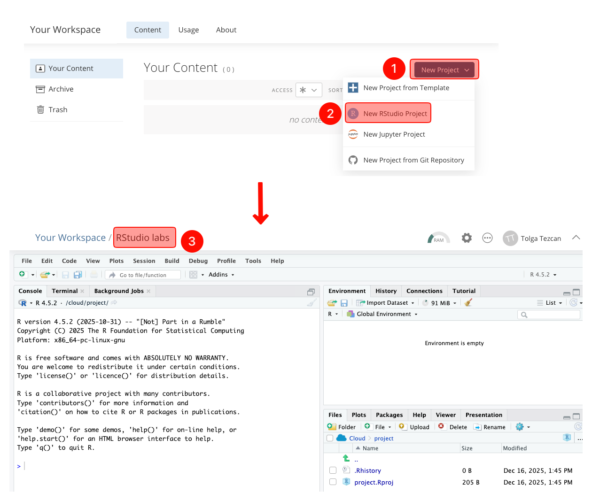This screenshot has width=592, height=501.
Task: Open the Files gear More dropdown
Action: [522, 427]
